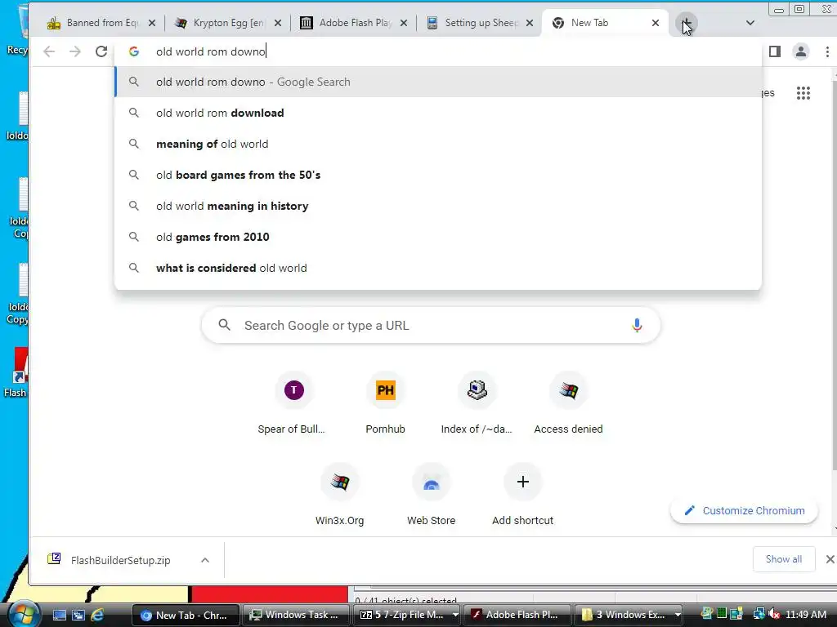Viewport: 837px width, 627px height.
Task: Select 'old games from 2010' suggestion
Action: [x=438, y=237]
